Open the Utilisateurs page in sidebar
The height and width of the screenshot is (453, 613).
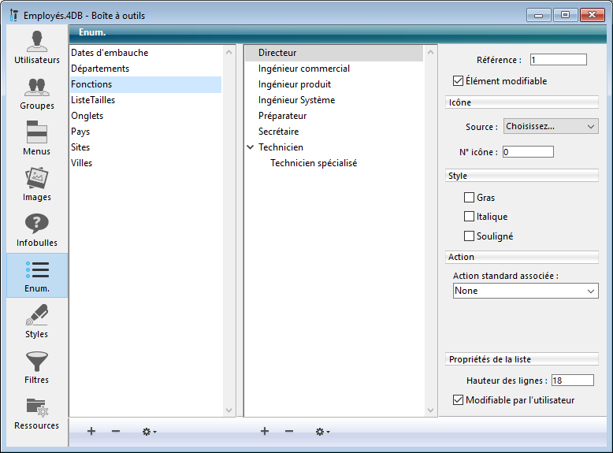click(x=36, y=46)
